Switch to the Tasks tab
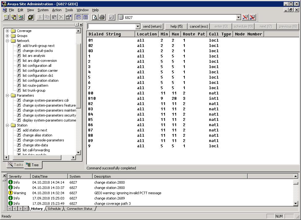Viewport: 301px width, 220px height. pos(16,165)
